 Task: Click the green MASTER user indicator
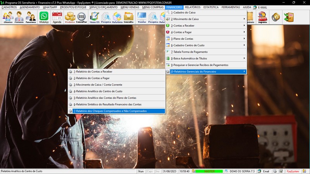pos(209,171)
